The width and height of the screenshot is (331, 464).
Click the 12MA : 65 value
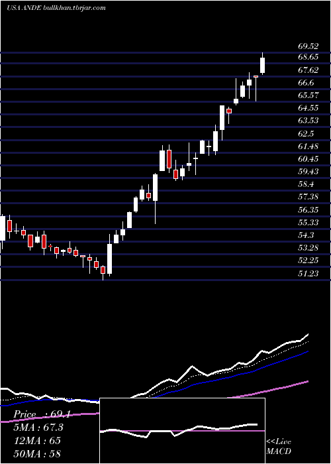click(37, 441)
